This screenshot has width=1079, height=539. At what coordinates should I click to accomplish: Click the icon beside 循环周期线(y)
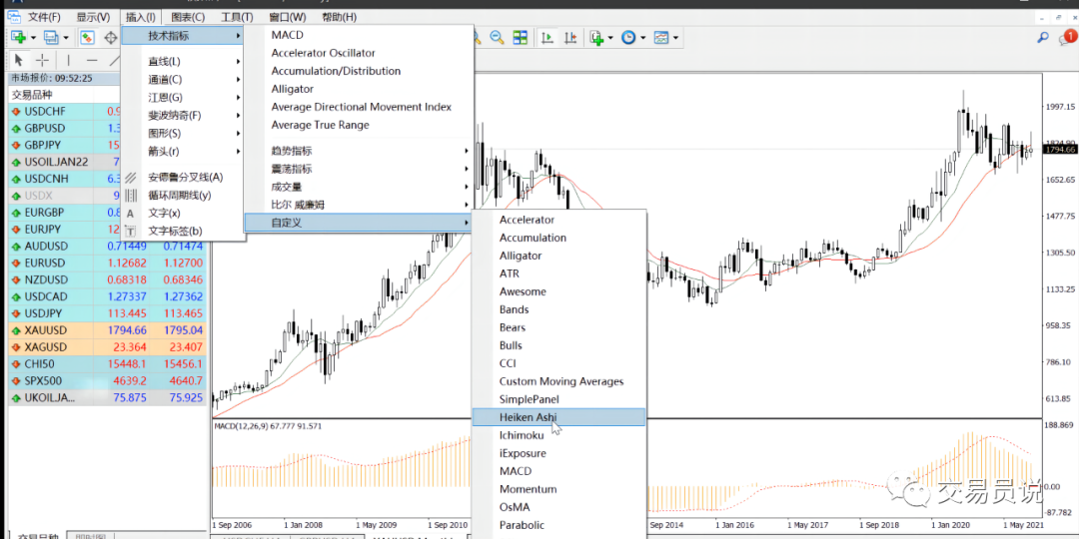pyautogui.click(x=131, y=196)
